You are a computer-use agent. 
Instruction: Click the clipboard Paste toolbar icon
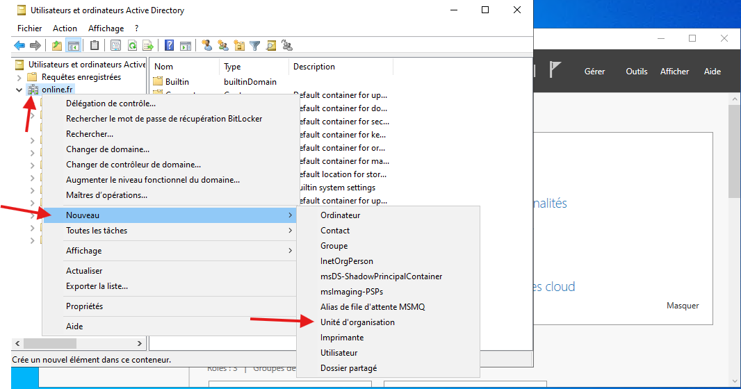[95, 45]
